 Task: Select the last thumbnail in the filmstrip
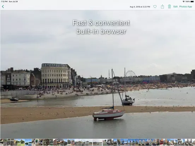193,142
